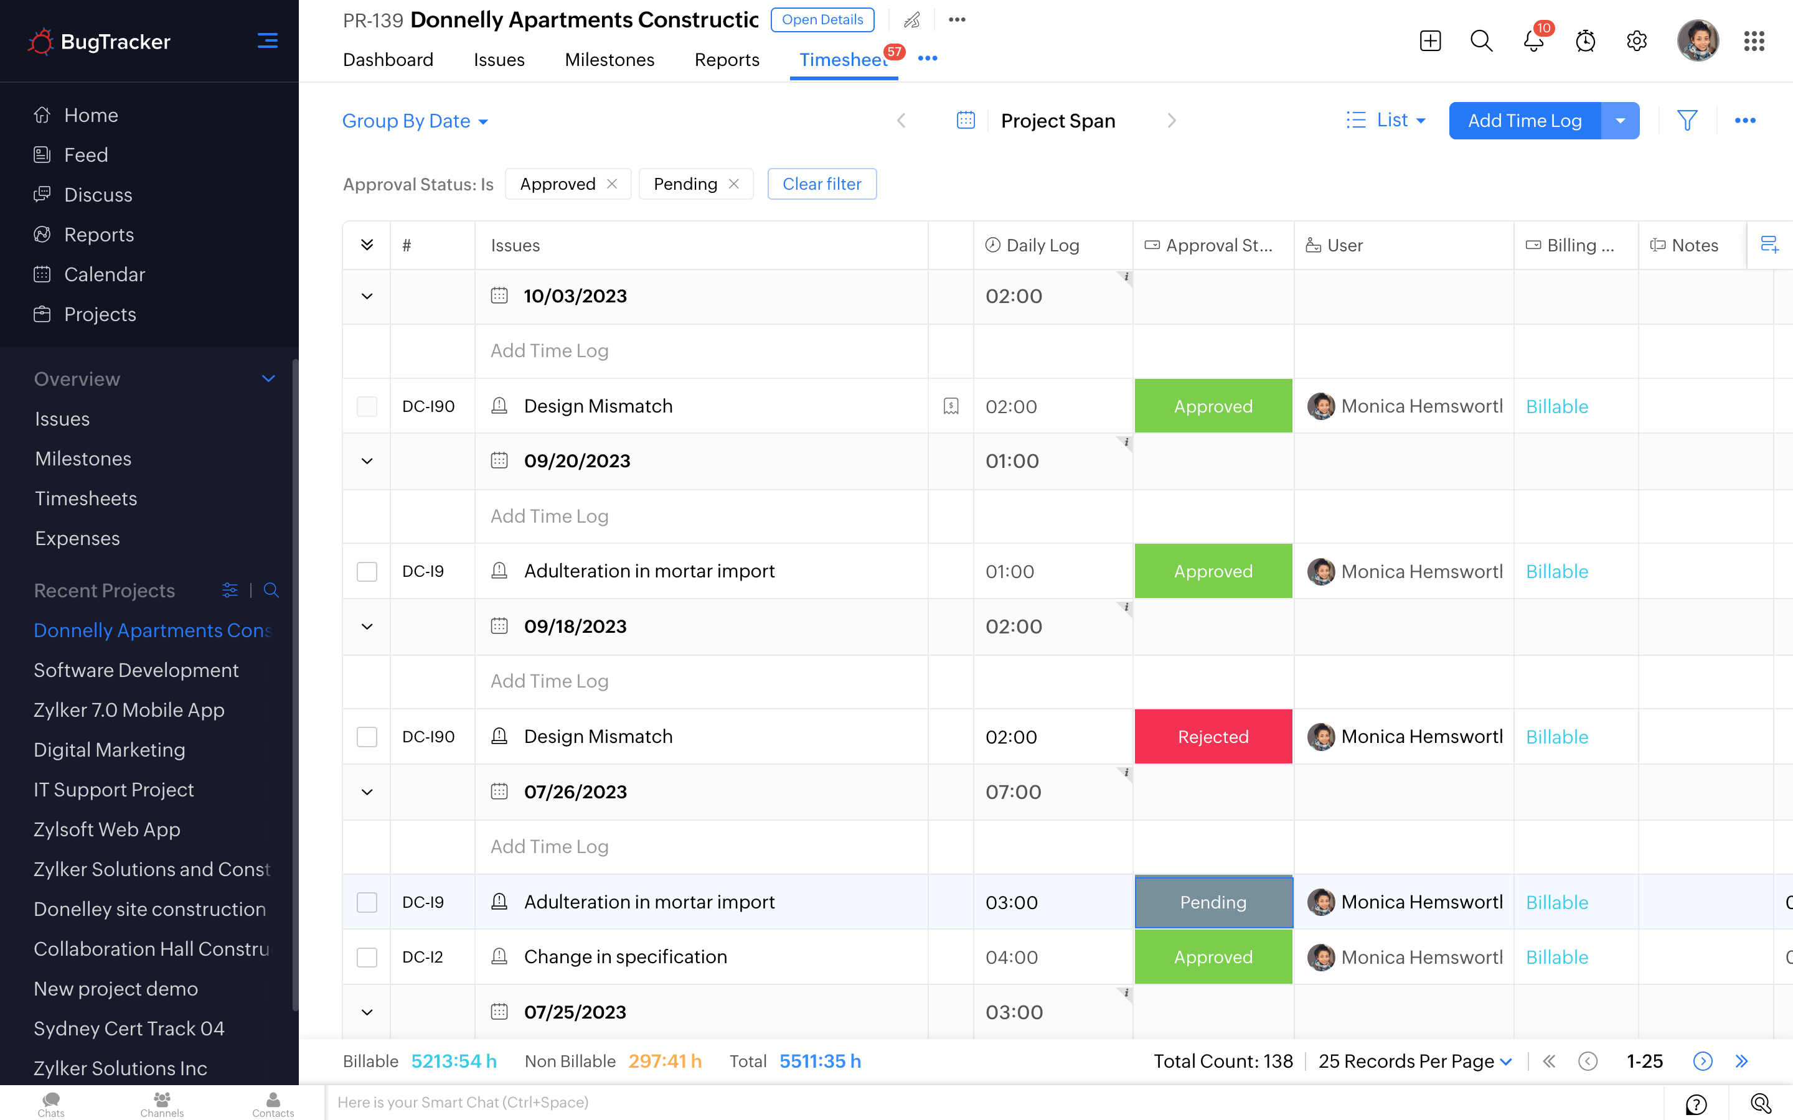
Task: Collapse the 09/20/2023 date group
Action: (x=367, y=460)
